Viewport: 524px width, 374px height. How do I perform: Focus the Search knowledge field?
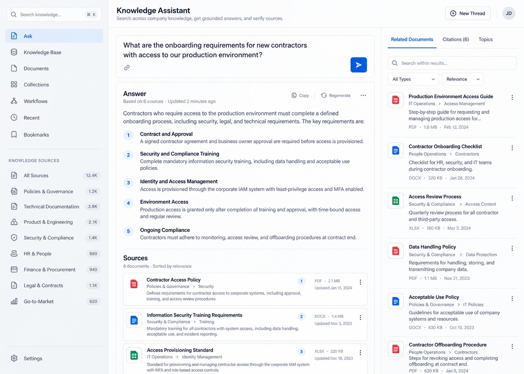point(54,15)
